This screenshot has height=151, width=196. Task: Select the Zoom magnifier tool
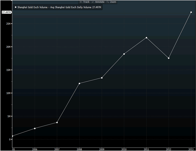pos(112,2)
